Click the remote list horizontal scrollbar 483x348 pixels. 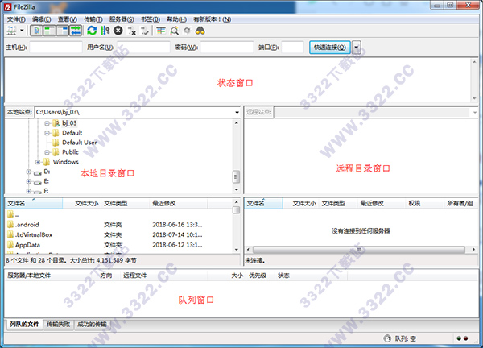tap(359, 250)
